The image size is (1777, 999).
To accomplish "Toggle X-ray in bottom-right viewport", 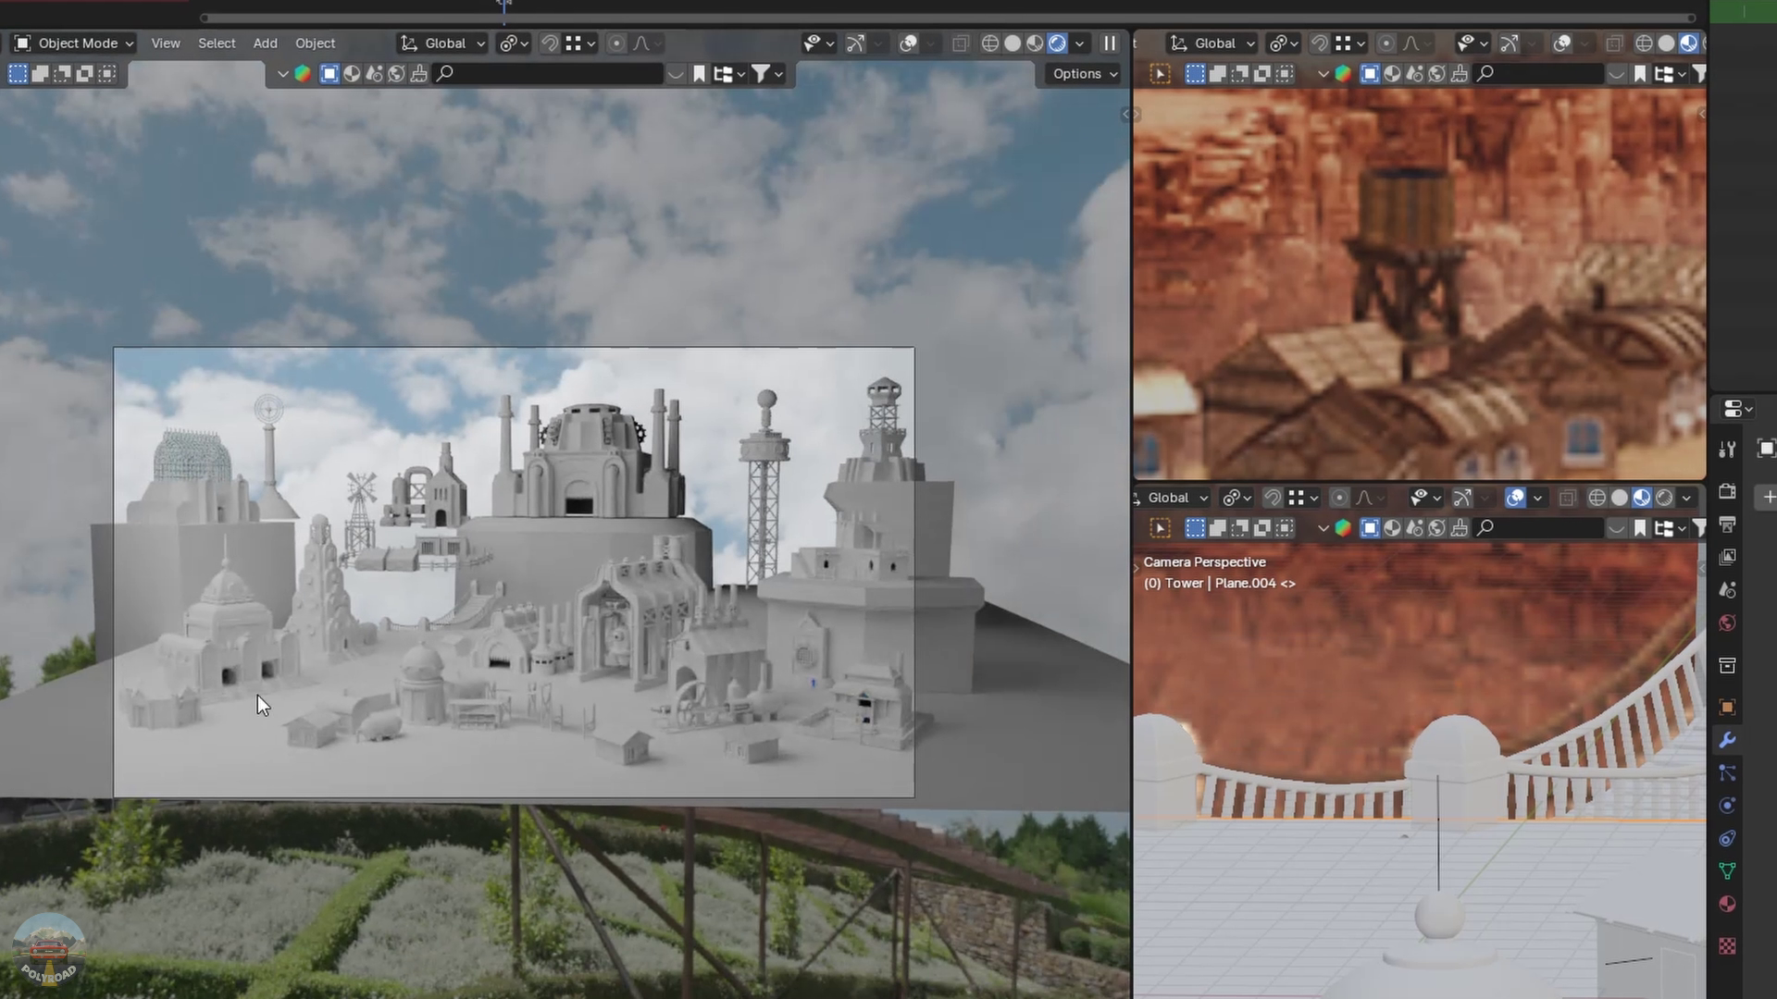I will click(1567, 498).
